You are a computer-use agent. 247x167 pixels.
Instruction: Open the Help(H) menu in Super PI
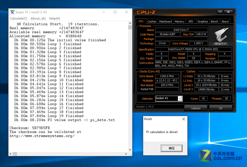pyautogui.click(x=54, y=18)
